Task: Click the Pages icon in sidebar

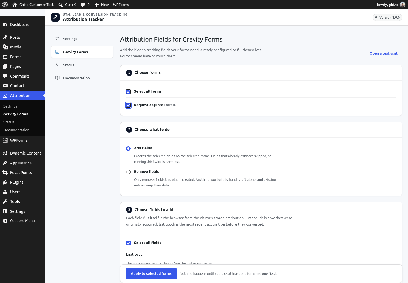Action: click(x=5, y=67)
